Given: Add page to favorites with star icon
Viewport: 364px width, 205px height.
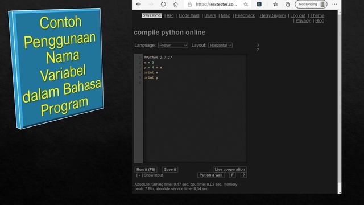Looking at the screenshot, I should point(246,4).
